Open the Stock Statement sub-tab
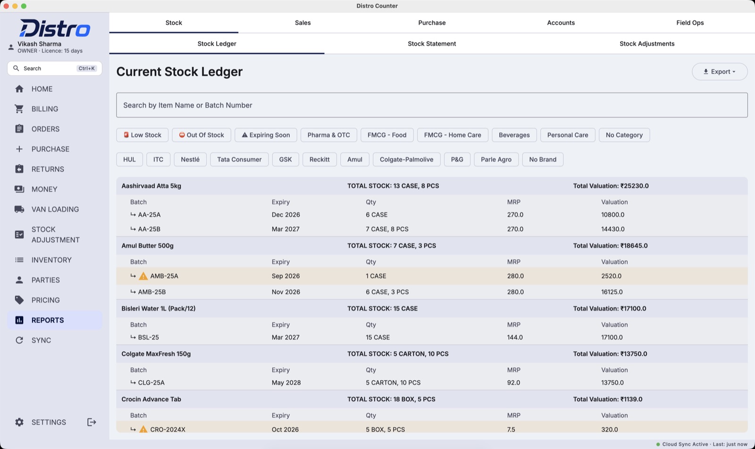755x449 pixels. 432,44
